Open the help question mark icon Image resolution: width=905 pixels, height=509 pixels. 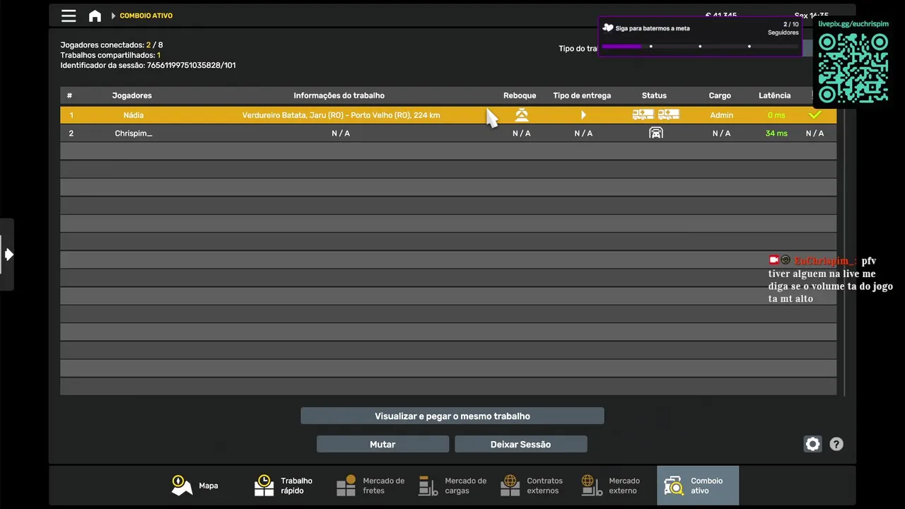click(836, 444)
